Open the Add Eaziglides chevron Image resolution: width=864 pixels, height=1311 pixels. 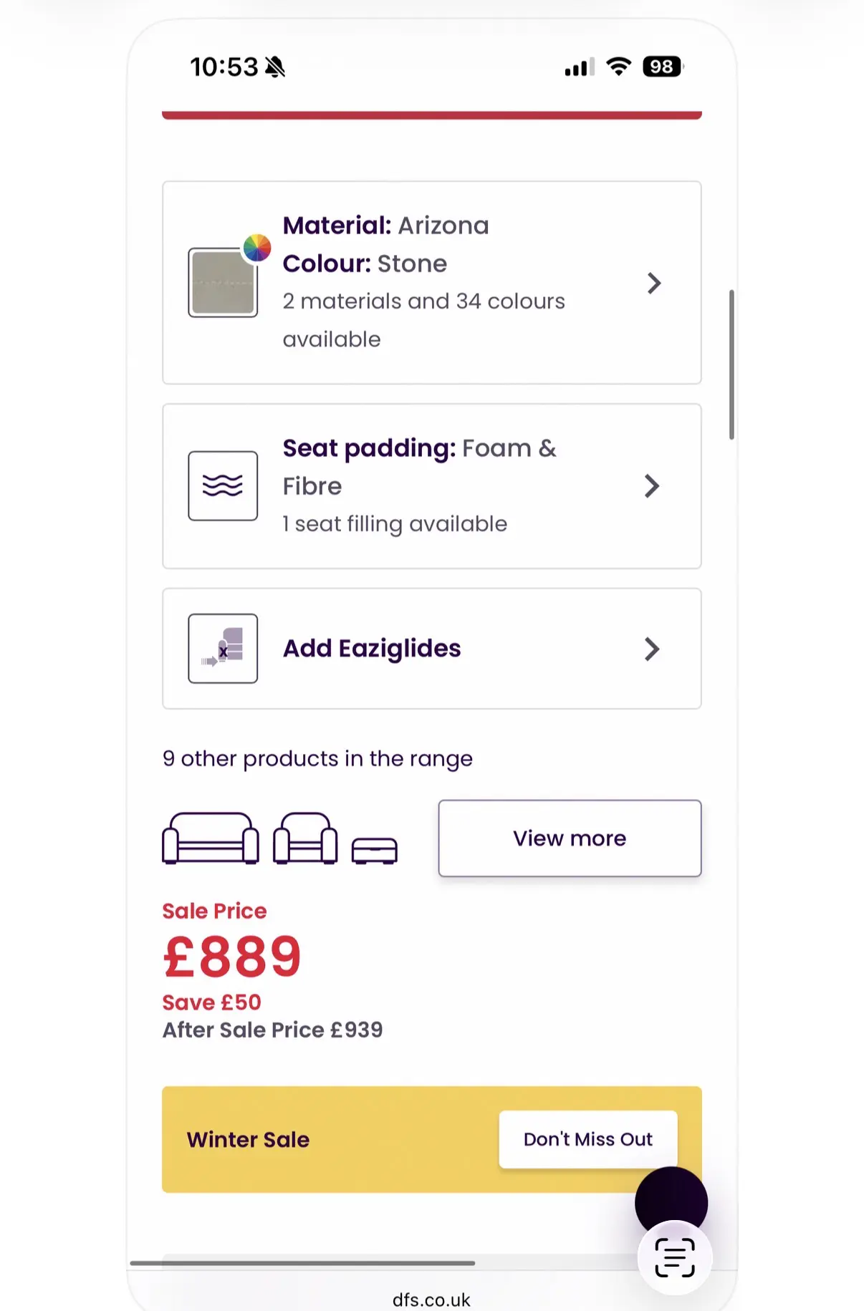tap(651, 649)
